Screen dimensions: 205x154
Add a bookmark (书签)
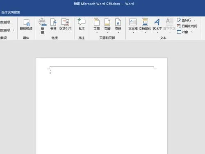coord(53,25)
